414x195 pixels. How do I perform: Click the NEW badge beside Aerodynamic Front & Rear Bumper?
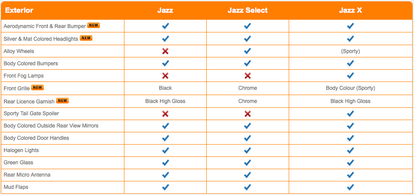93,25
